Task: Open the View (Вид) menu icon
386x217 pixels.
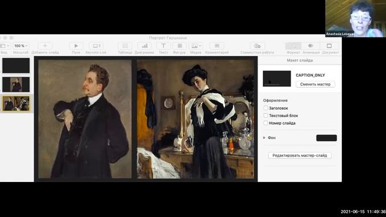Action: pos(4,46)
